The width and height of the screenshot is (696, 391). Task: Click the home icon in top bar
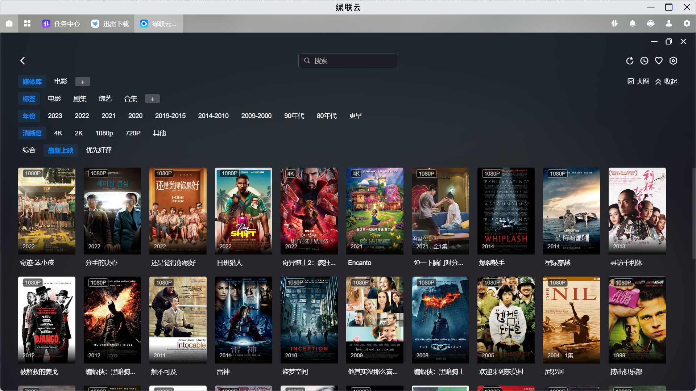point(9,24)
